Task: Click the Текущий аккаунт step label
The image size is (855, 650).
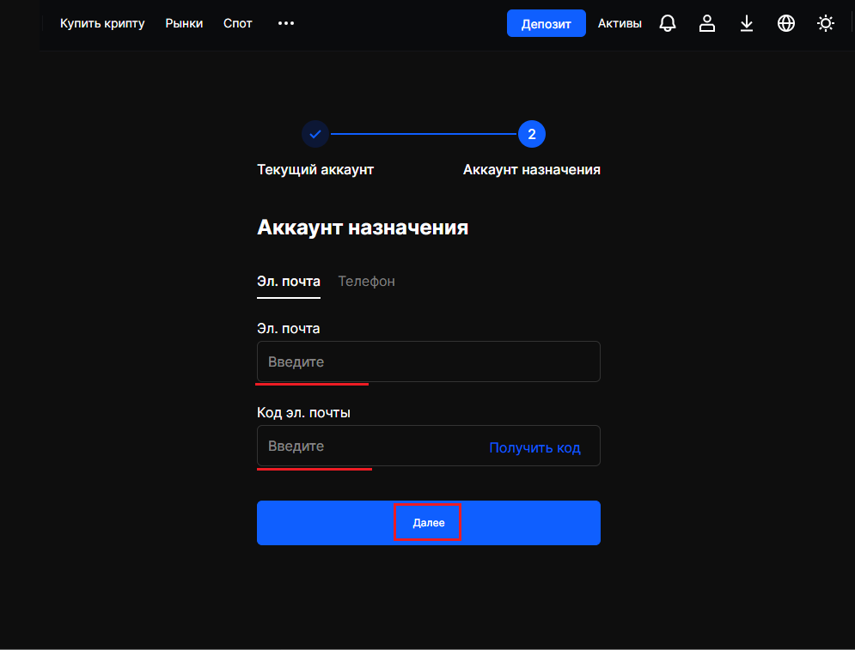Action: 315,170
